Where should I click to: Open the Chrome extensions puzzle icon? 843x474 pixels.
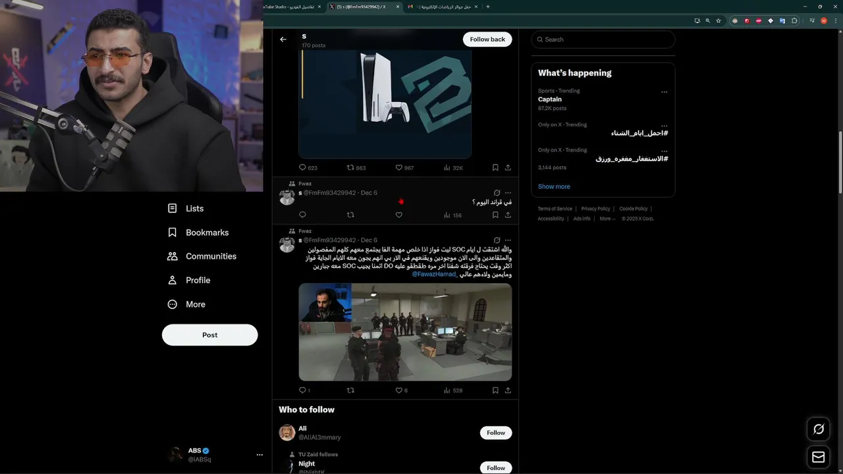coord(794,20)
